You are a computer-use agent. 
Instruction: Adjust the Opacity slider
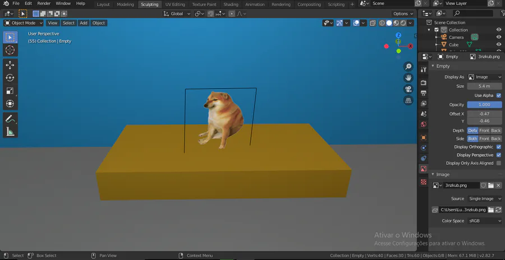(x=484, y=105)
